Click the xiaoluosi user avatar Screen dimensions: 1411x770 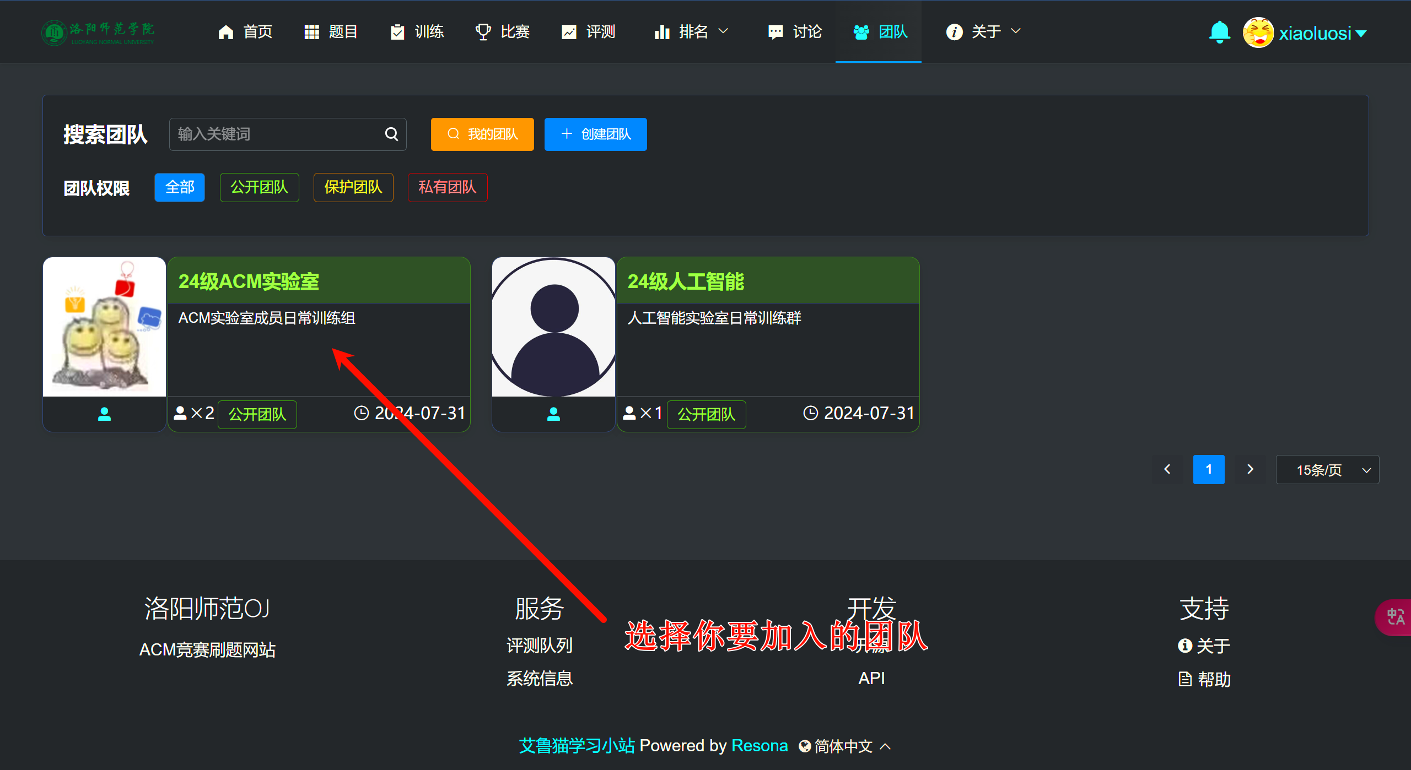pyautogui.click(x=1258, y=32)
